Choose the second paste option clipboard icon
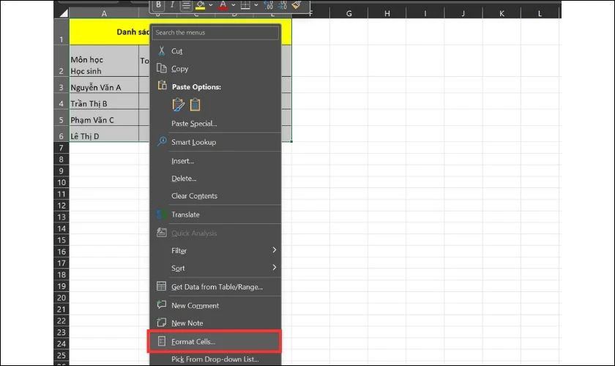Image resolution: width=615 pixels, height=366 pixels. (195, 105)
